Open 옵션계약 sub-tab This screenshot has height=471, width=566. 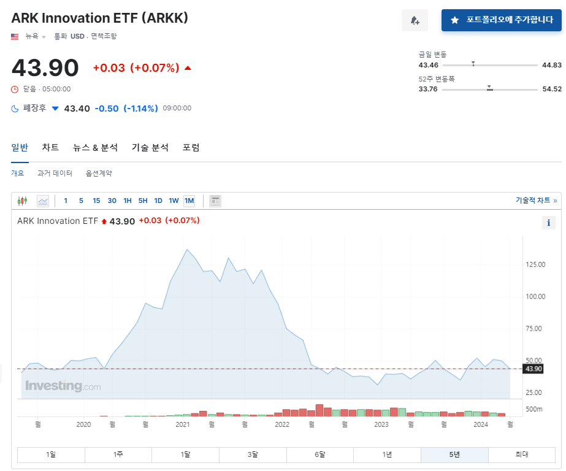click(x=99, y=173)
